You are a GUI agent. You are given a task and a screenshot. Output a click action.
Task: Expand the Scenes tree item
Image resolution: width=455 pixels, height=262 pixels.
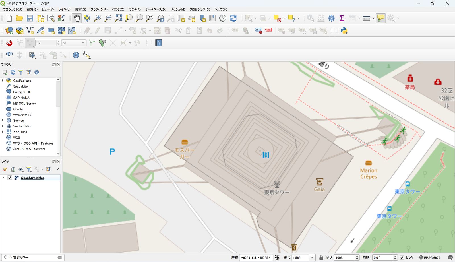coord(3,120)
